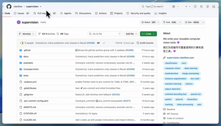Open the repositories icon in header
Image resolution: width=221 pixels, height=126 pixels.
pos(207,6)
